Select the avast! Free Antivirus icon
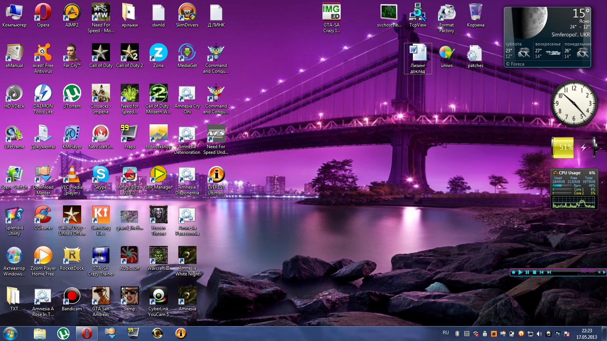This screenshot has height=341, width=607. tap(43, 59)
